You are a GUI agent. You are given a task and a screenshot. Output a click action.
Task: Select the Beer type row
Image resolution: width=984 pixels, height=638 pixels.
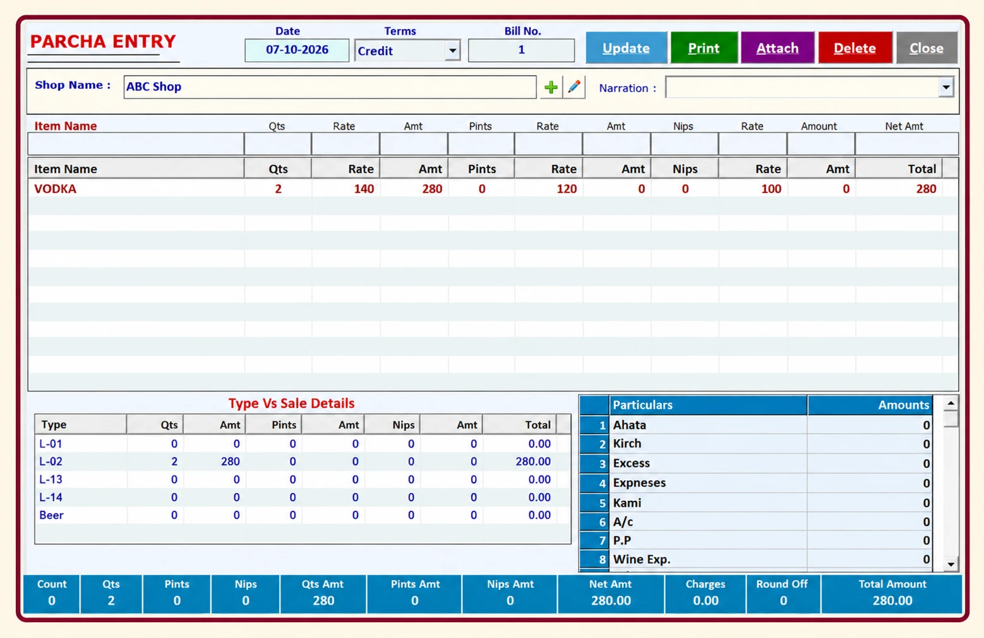pos(303,515)
